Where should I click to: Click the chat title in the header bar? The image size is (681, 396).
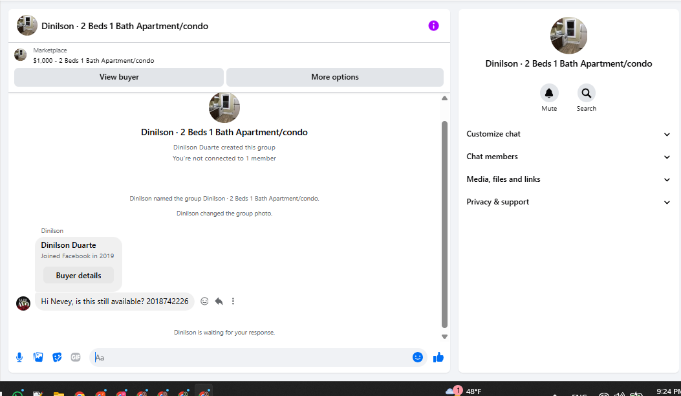[x=125, y=26]
